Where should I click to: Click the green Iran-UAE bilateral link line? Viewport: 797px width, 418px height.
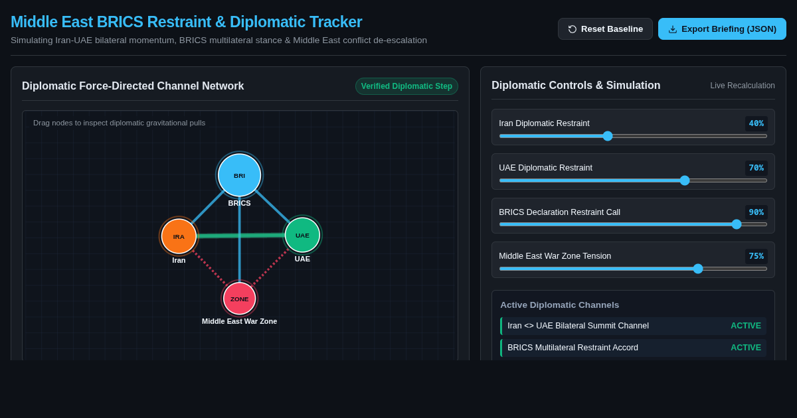pyautogui.click(x=240, y=236)
